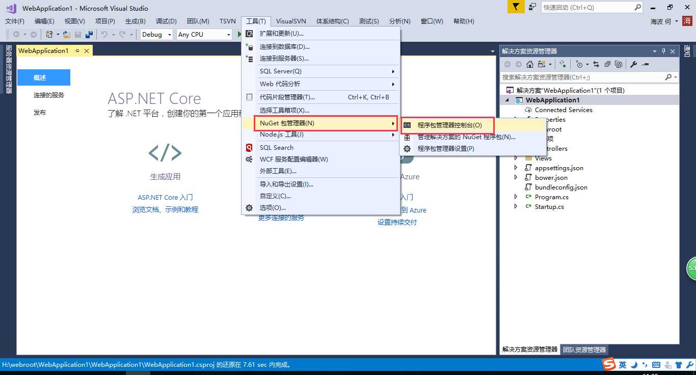Click the Save All toolbar icon
This screenshot has width=696, height=375.
pos(89,34)
